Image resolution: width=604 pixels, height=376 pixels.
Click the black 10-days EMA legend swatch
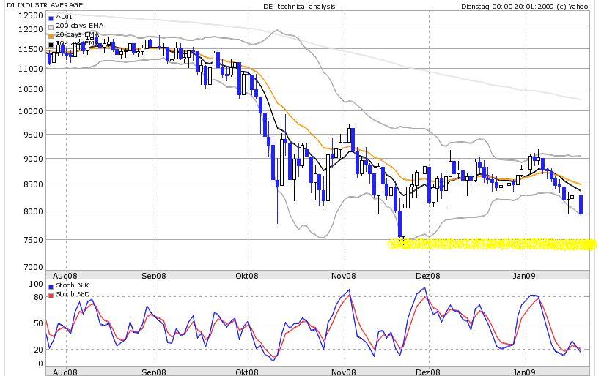[x=51, y=45]
